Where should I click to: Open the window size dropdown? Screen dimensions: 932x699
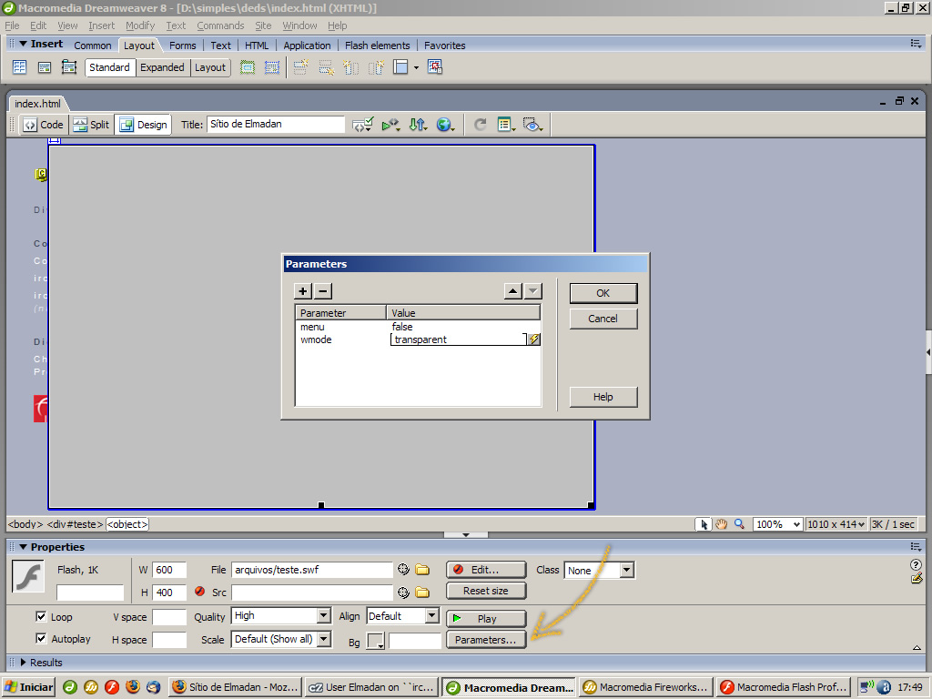836,524
